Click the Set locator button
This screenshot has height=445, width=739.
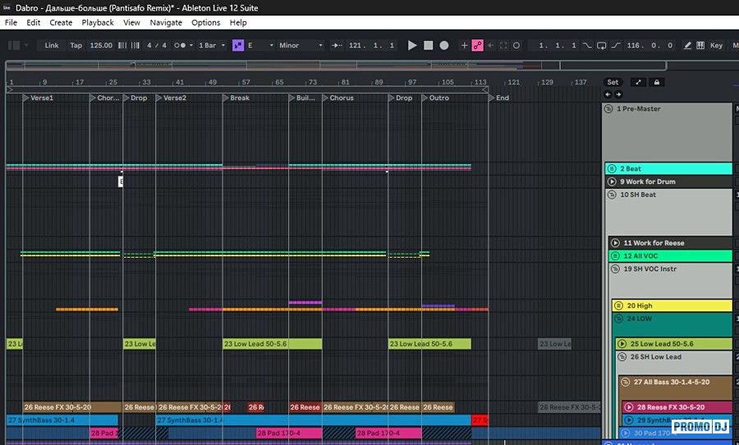click(x=613, y=82)
